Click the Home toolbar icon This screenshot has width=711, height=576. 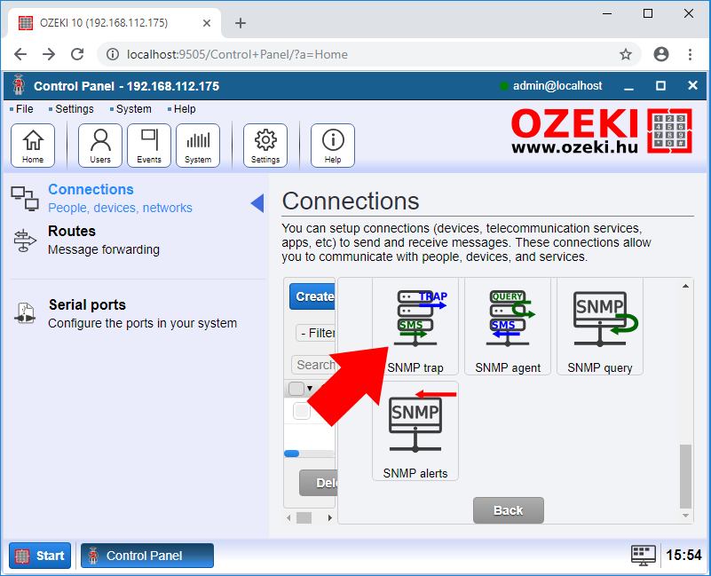pyautogui.click(x=33, y=145)
